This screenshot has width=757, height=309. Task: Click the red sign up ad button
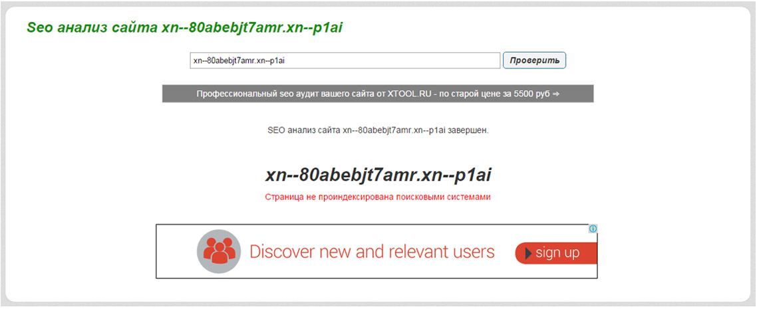(x=556, y=253)
